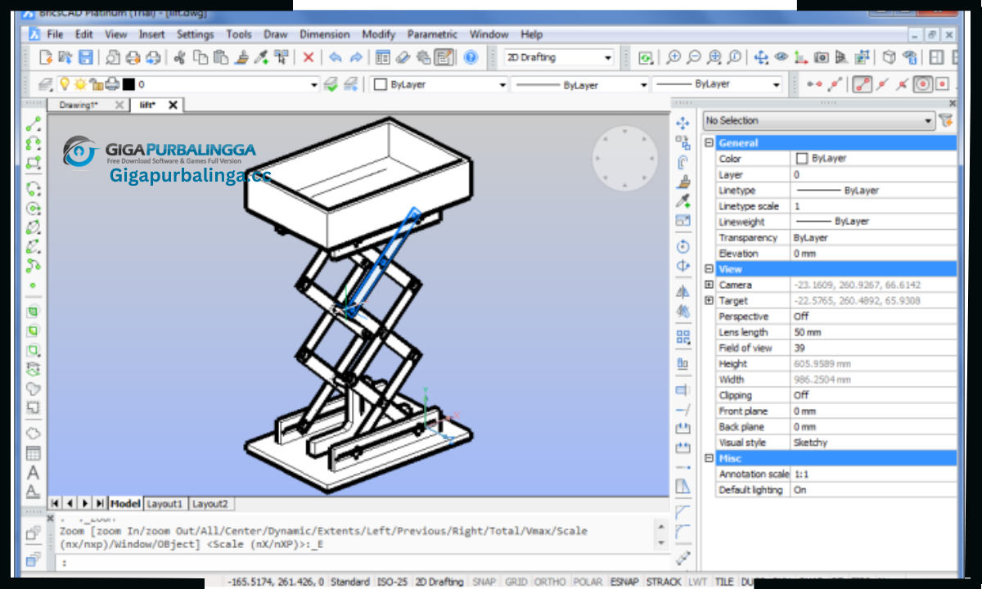Open the ByLayer linetype dropdown in toolbar
The image size is (982, 589).
[643, 84]
